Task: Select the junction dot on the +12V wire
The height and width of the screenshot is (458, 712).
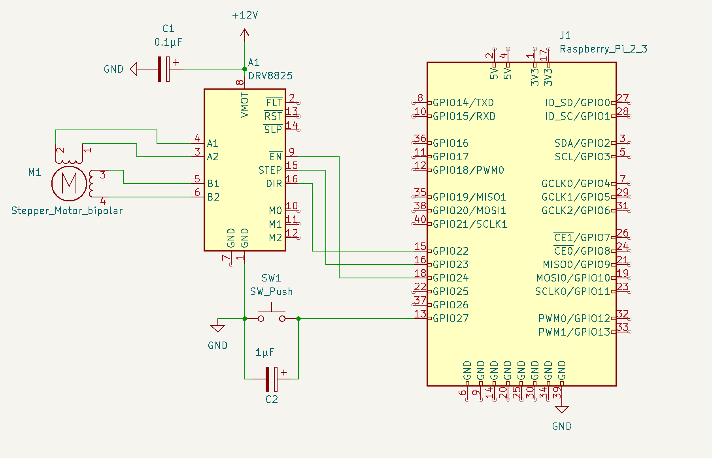Action: coord(245,69)
